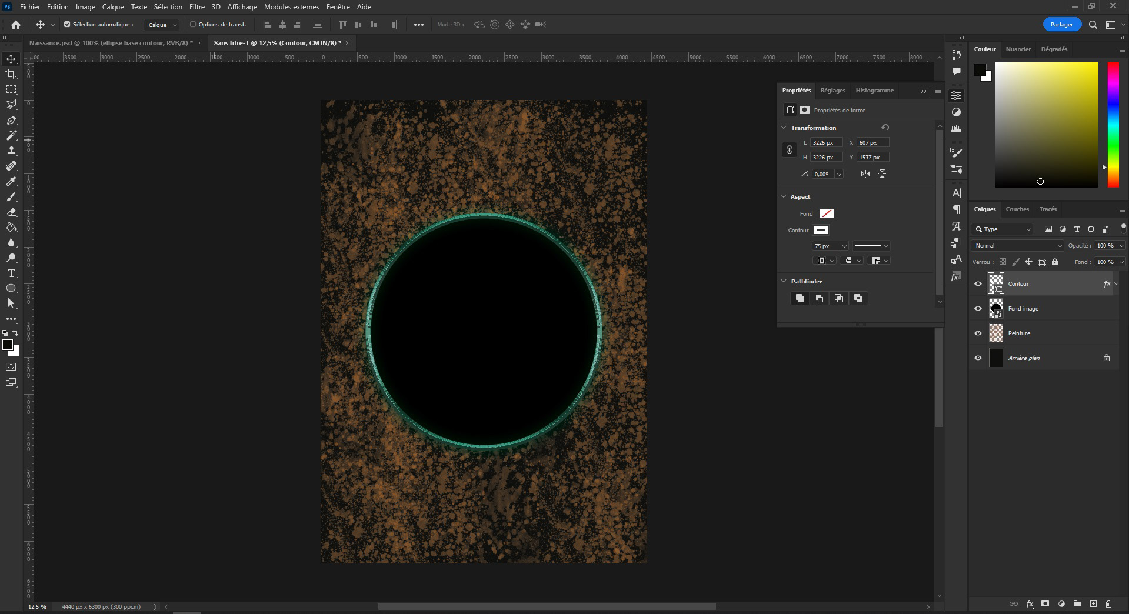Collapse the Aspect section
This screenshot has width=1129, height=614.
pos(784,196)
